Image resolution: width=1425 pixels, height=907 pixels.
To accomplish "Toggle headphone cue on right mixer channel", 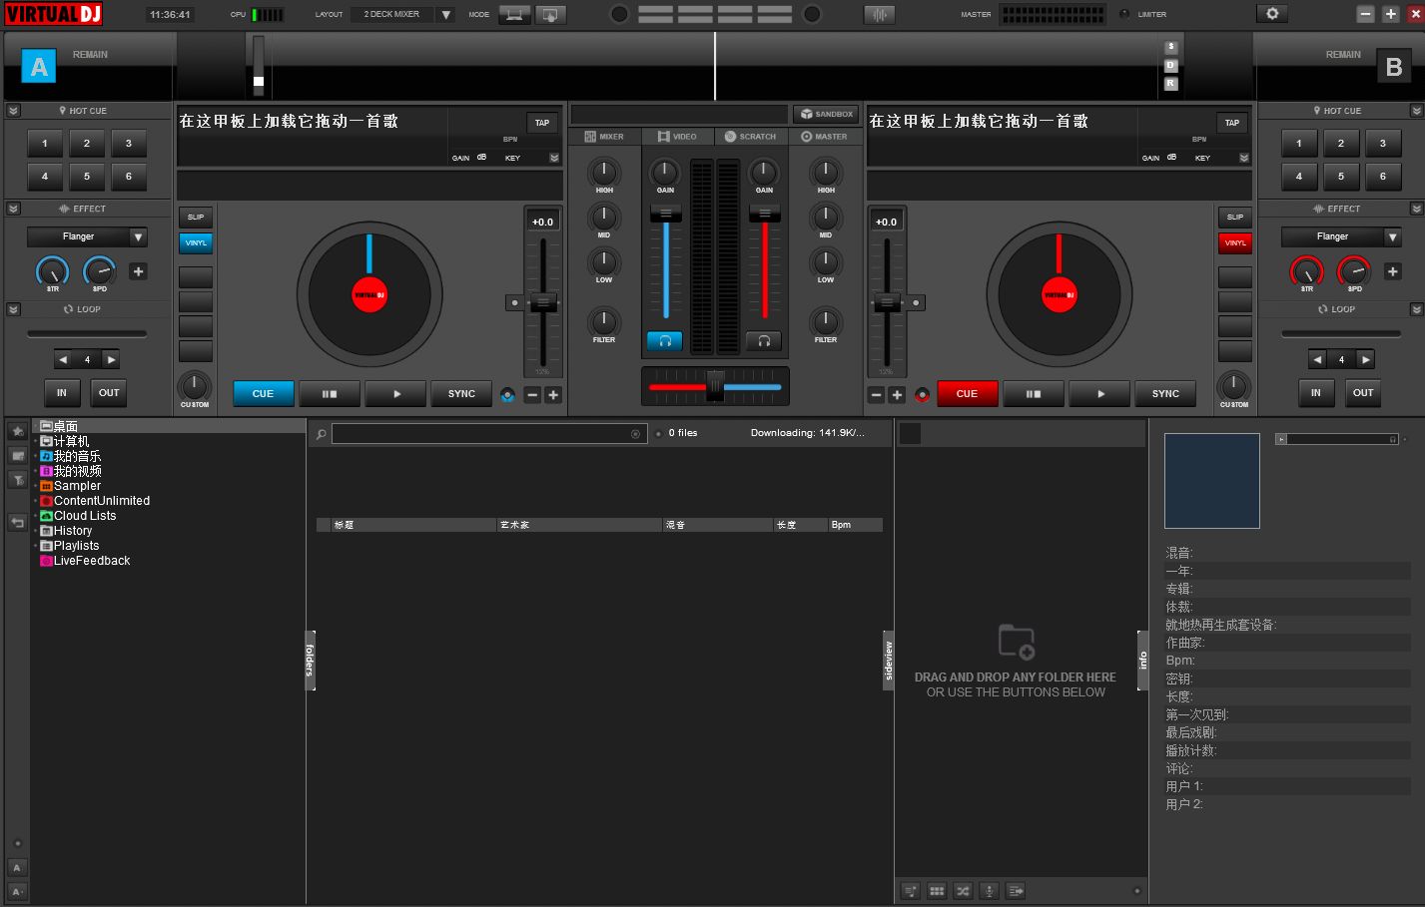I will 764,341.
